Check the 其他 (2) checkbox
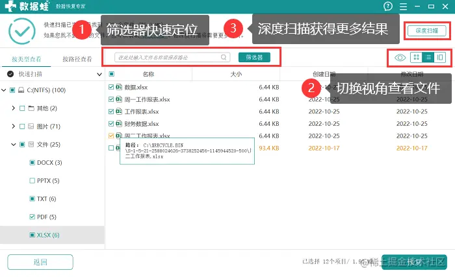This screenshot has height=277, width=455. 22,108
